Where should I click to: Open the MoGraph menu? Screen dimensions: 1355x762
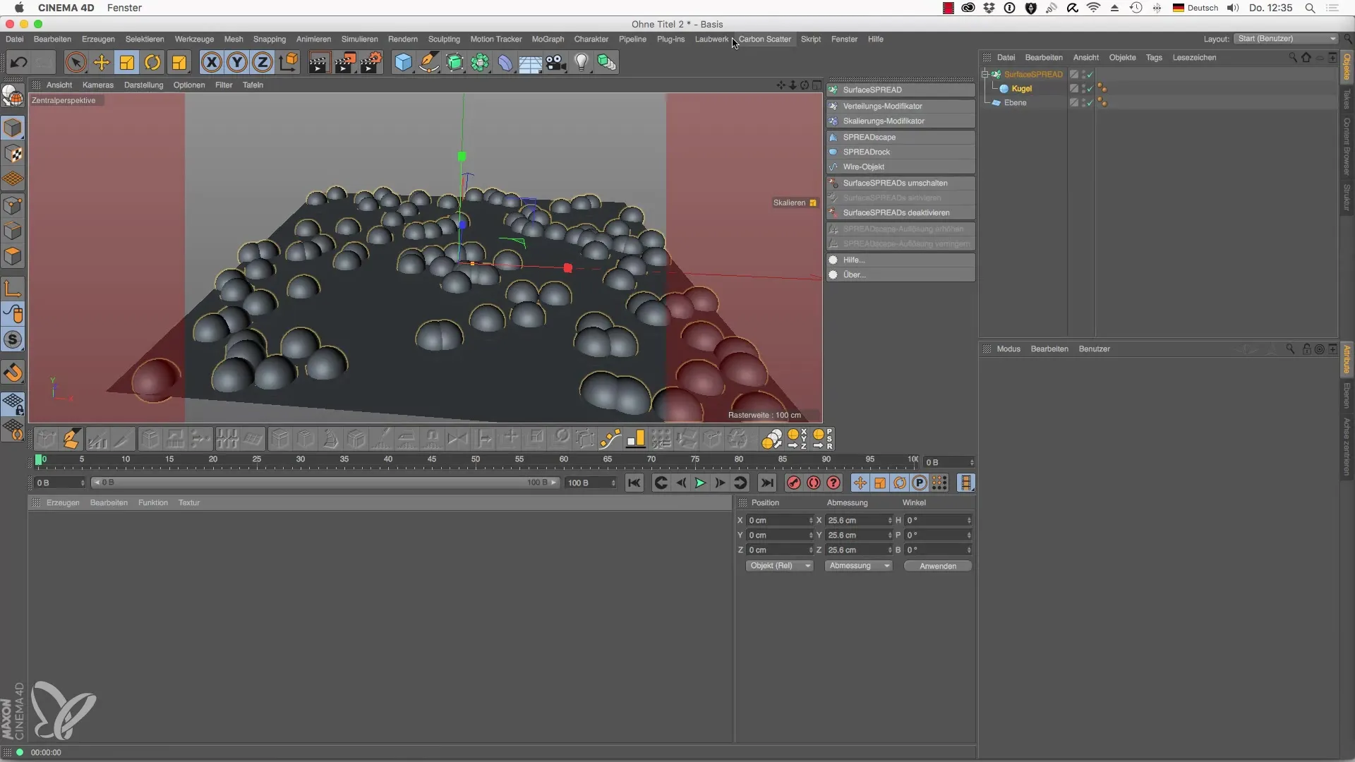click(x=548, y=39)
